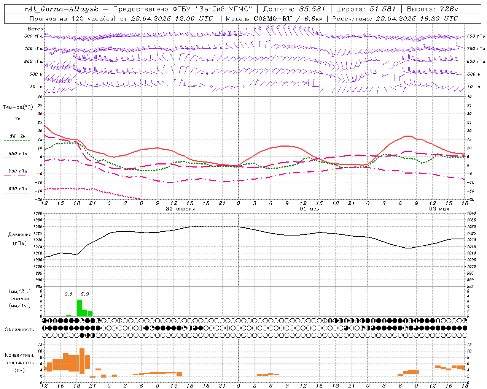Viewport: 487px width, 389px height.
Task: Click the Конвективн. convective cloud label
Action: pyautogui.click(x=20, y=355)
